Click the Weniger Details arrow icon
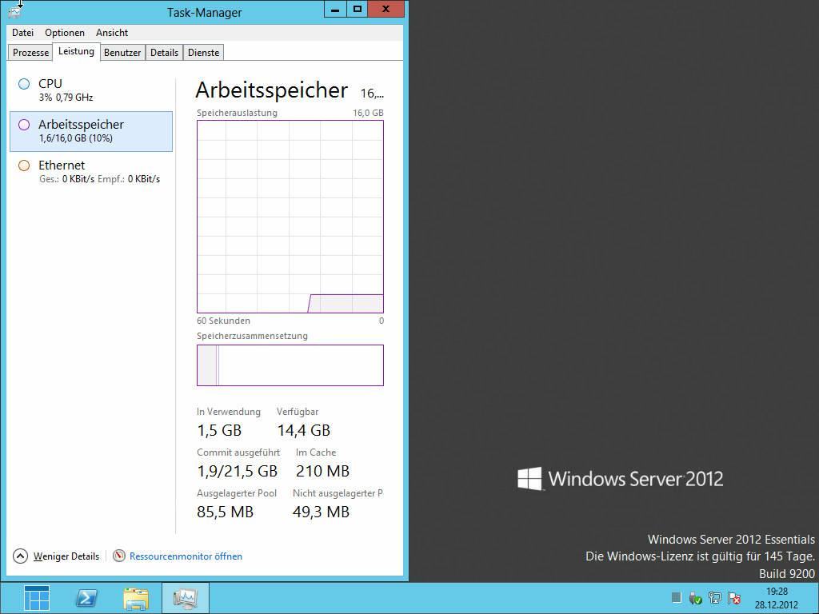819x614 pixels. pos(20,556)
